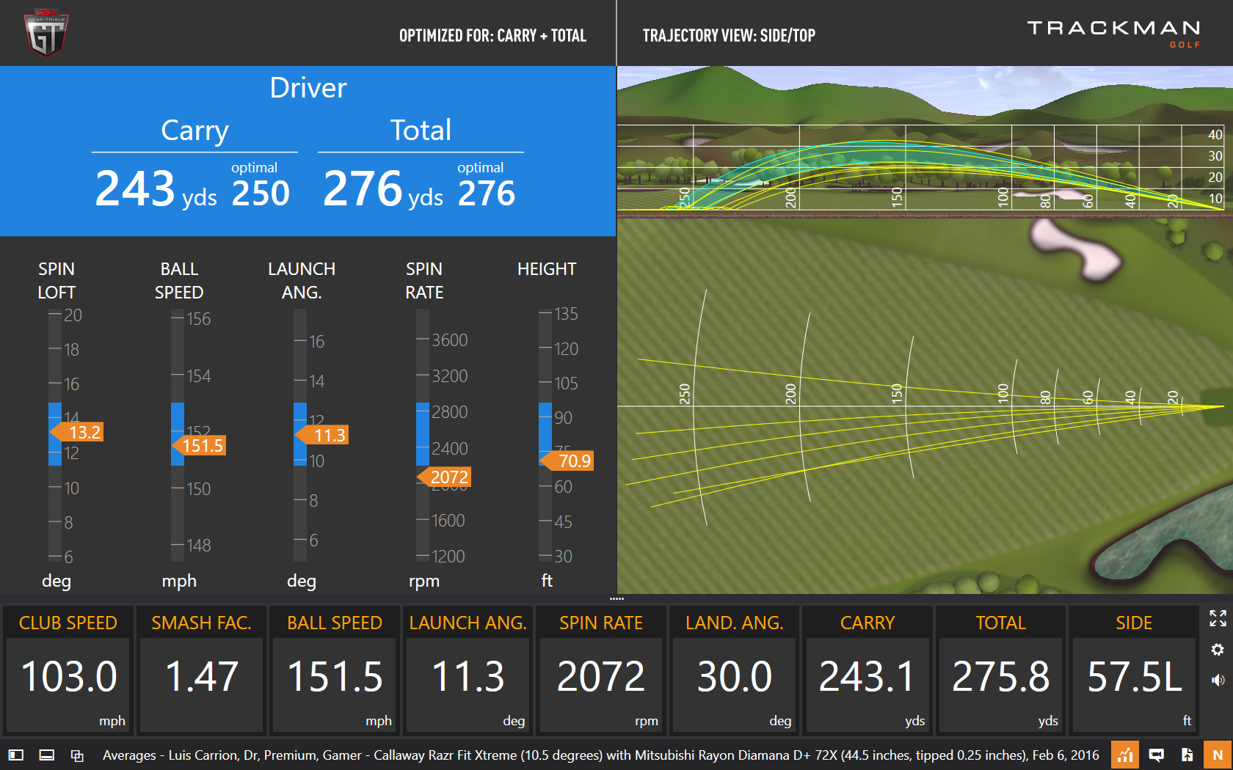Click the top-view shot dispersion lines
1233x770 pixels.
925,433
